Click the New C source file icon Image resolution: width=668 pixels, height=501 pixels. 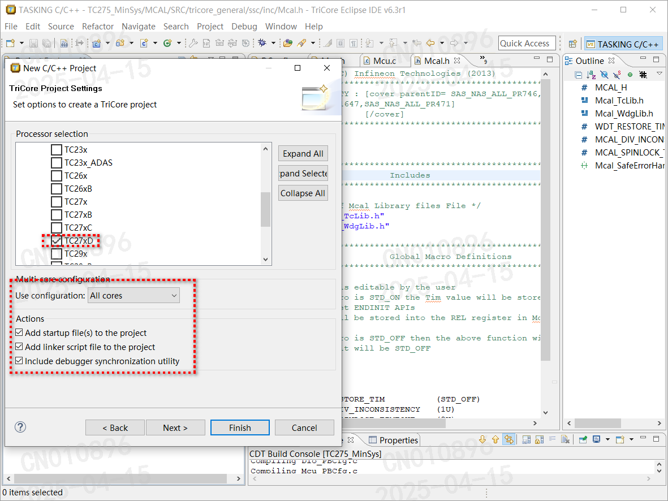(144, 43)
